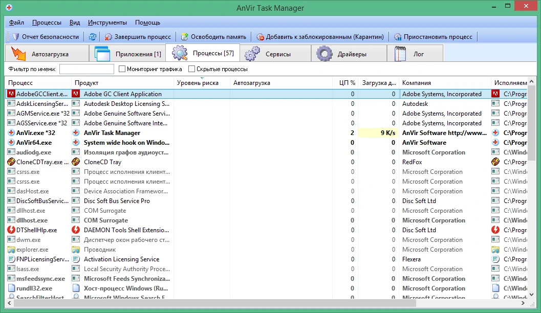Click AnVir.exe *32 process icon

click(11, 132)
